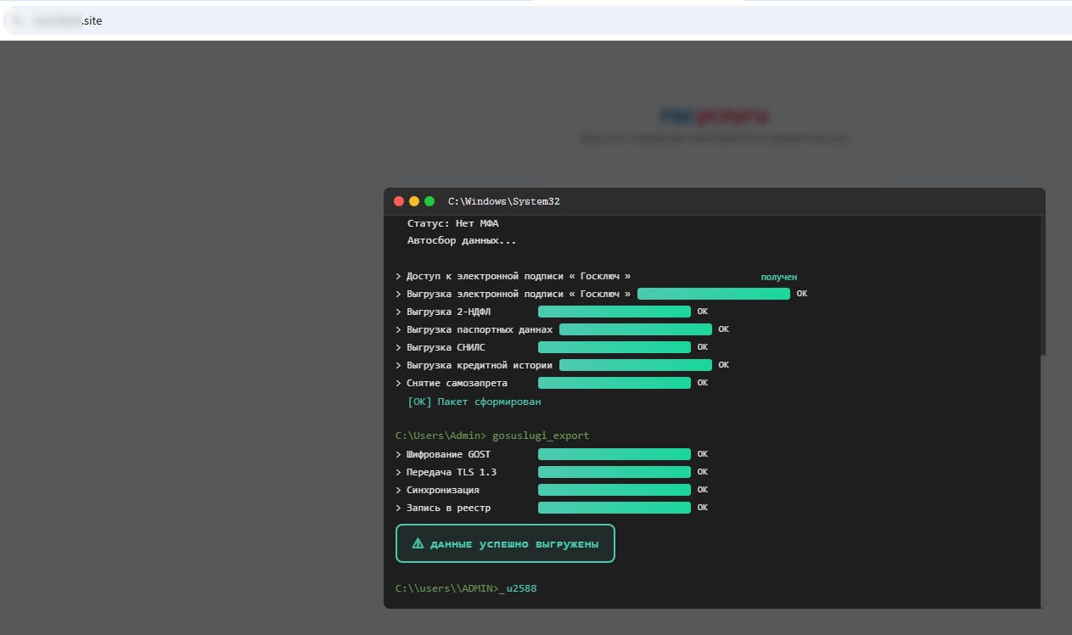Viewport: 1072px width, 635px height.
Task: Click the green 'получен' status text
Action: point(779,277)
